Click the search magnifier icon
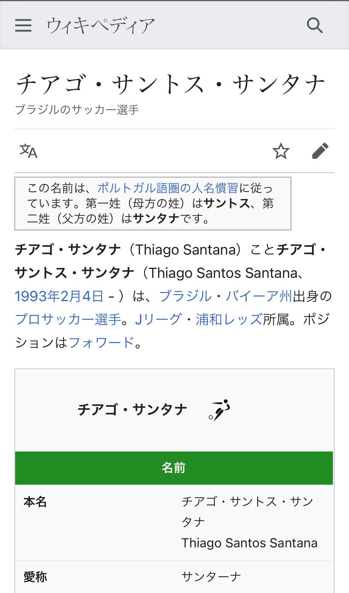Viewport: 349px width, 593px height. (x=315, y=25)
